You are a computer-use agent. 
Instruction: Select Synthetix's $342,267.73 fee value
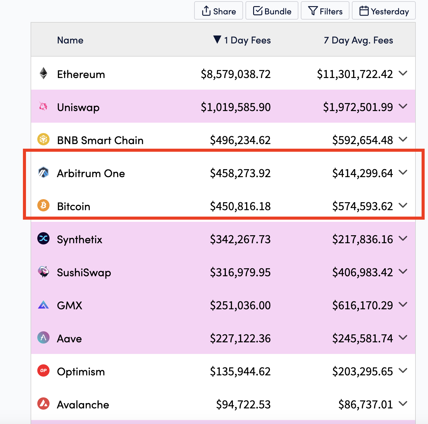coord(240,240)
